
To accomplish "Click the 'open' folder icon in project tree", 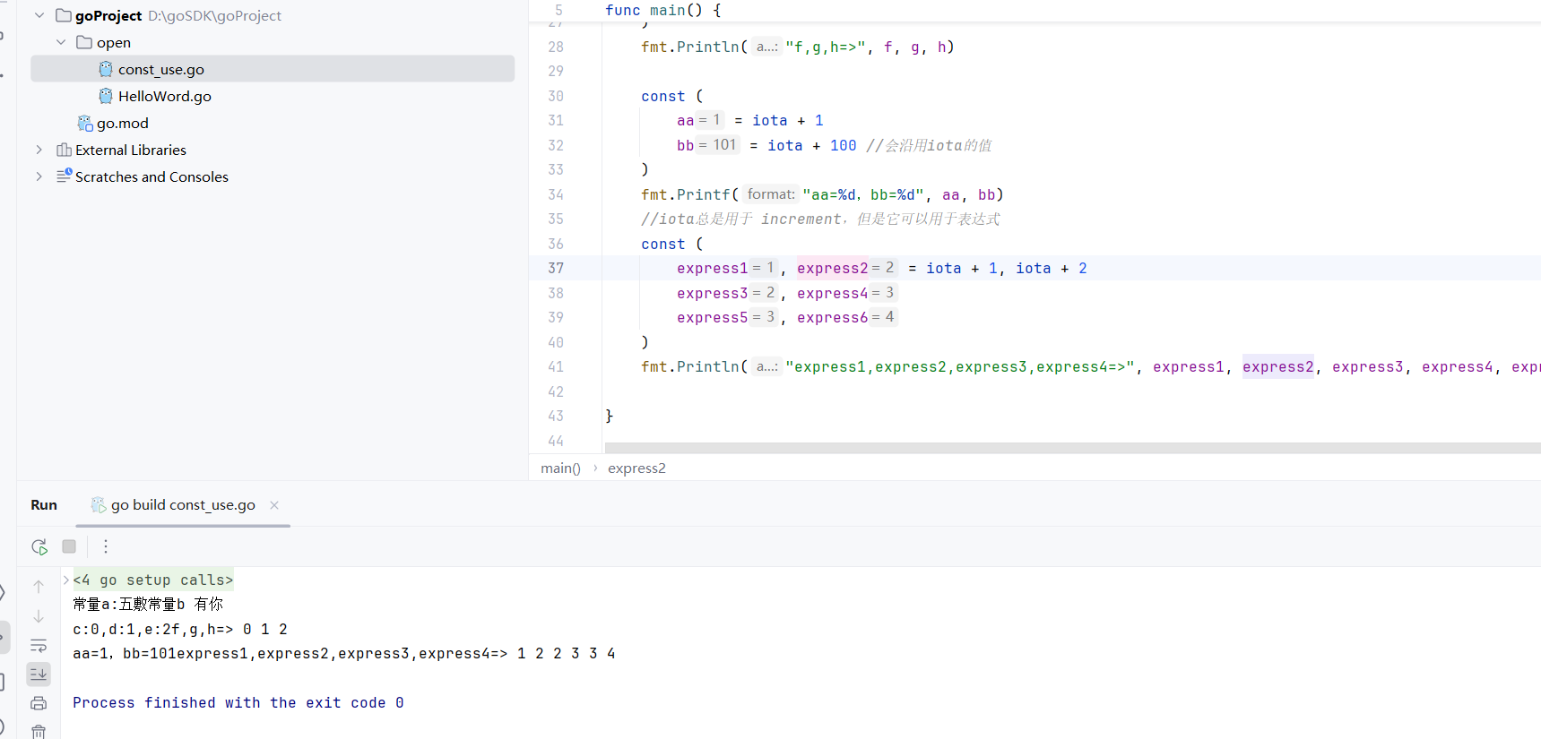I will [85, 42].
